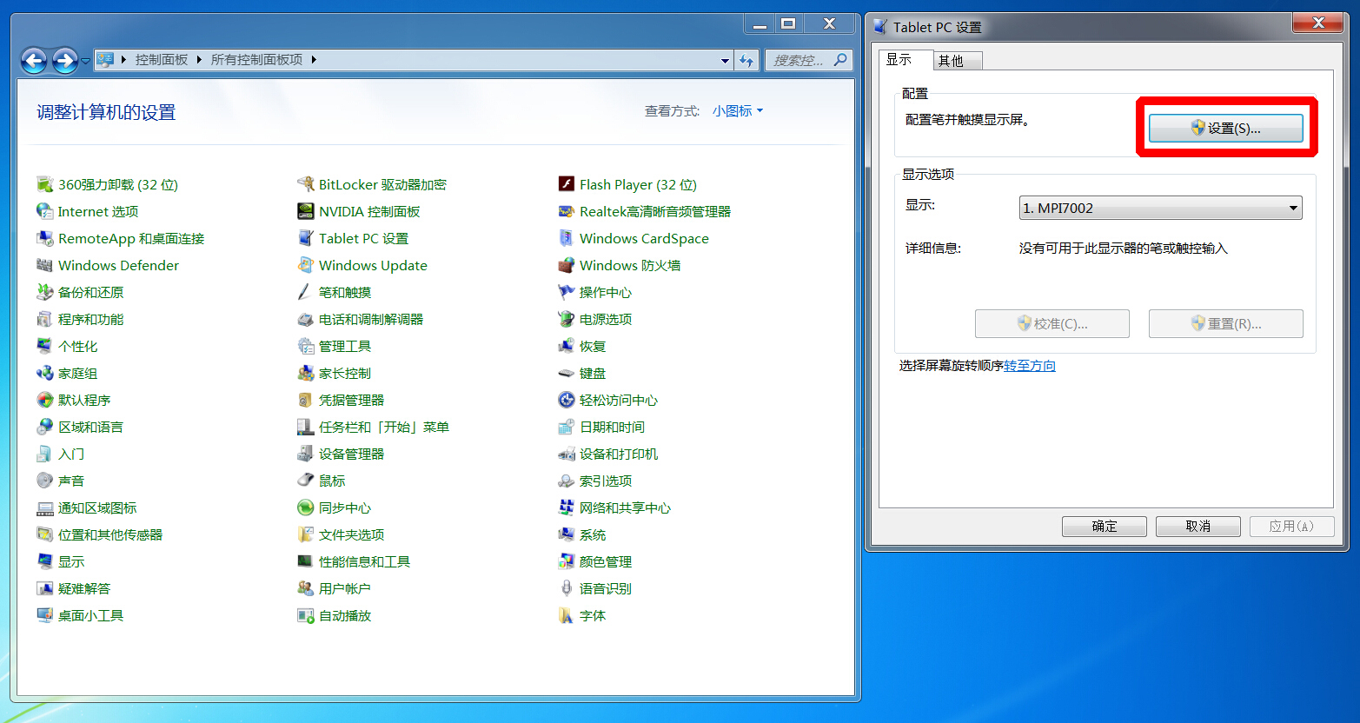Image resolution: width=1360 pixels, height=723 pixels.
Task: Click the 设置(S)... button
Action: click(1225, 128)
